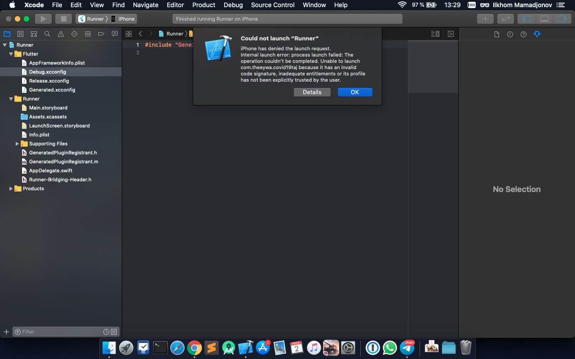Viewport: 575px width, 359px height.
Task: Open the Editor menu
Action: (175, 5)
